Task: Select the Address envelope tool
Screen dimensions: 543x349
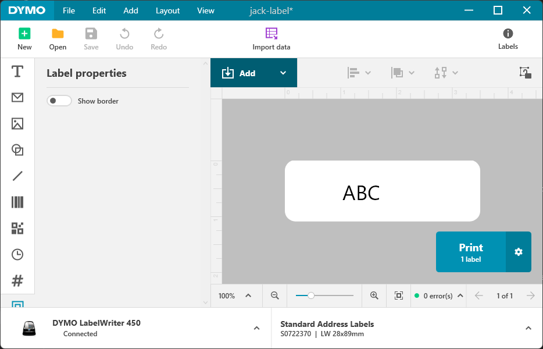Action: [17, 98]
